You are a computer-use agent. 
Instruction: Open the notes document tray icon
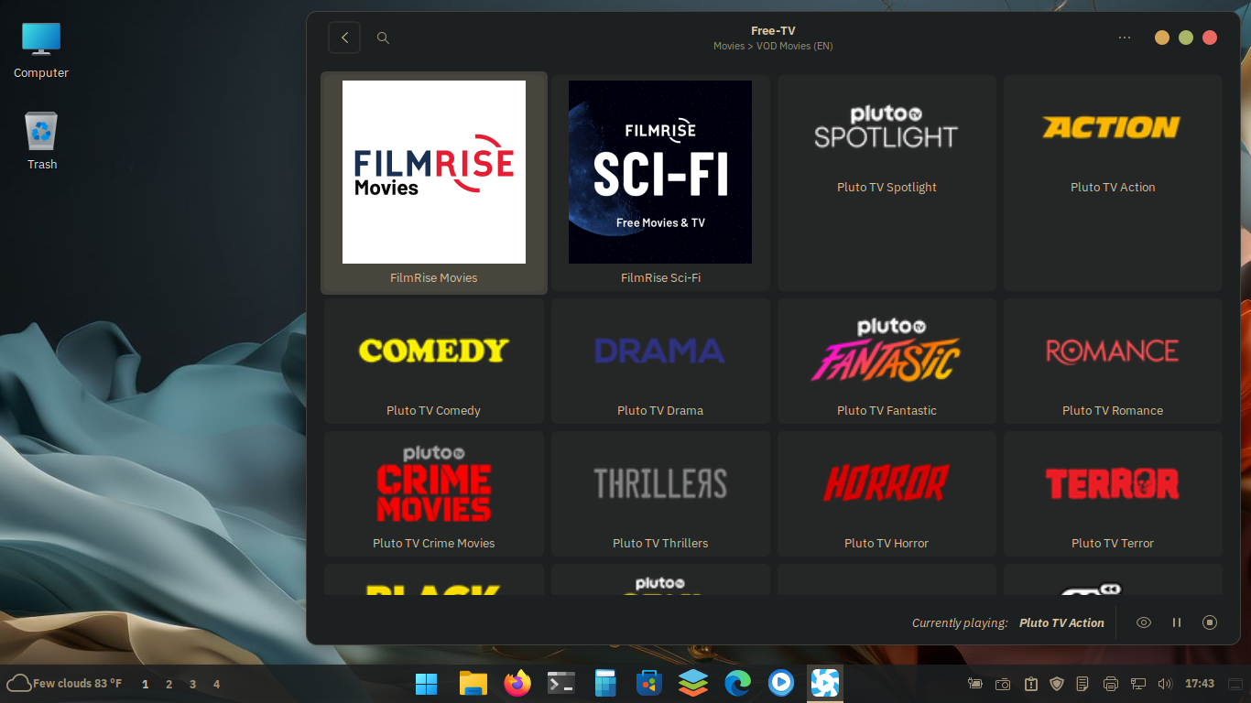(1082, 684)
